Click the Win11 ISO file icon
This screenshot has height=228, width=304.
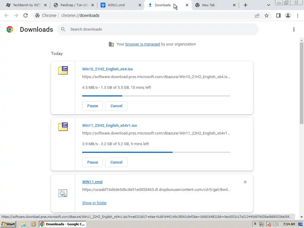pyautogui.click(x=63, y=127)
